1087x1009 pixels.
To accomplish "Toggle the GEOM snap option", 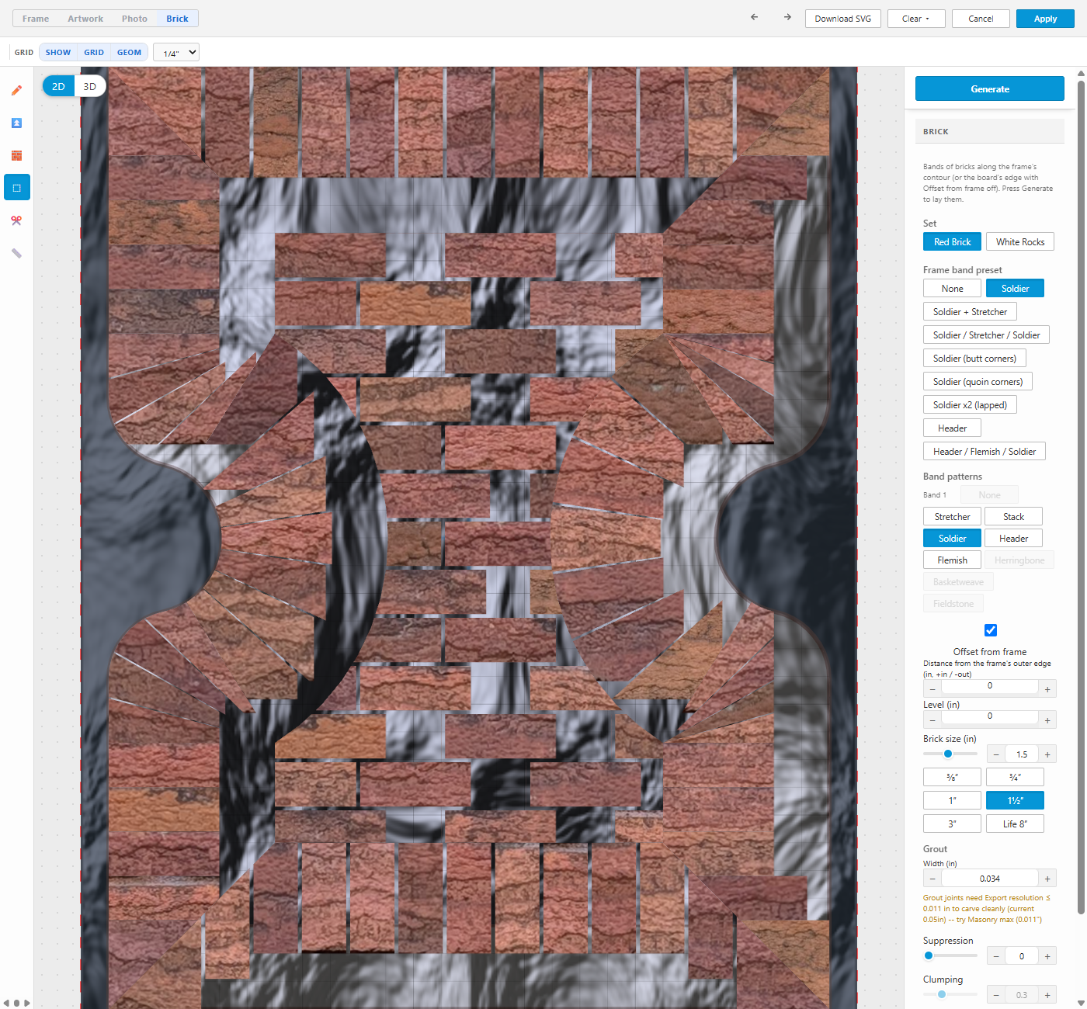I will point(129,53).
